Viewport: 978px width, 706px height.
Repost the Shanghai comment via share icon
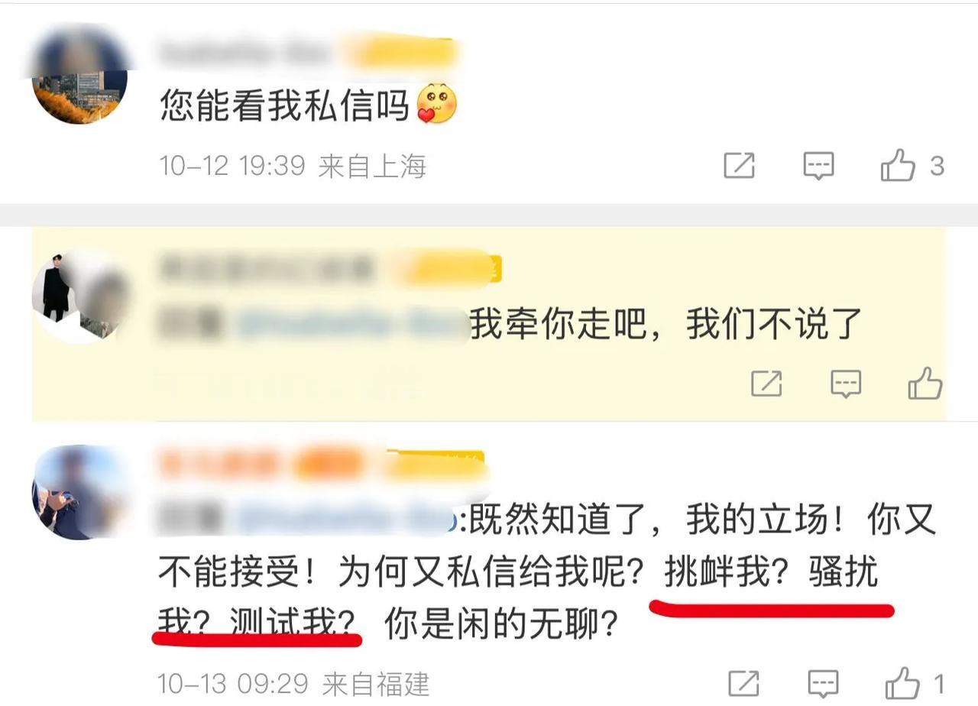coord(739,166)
